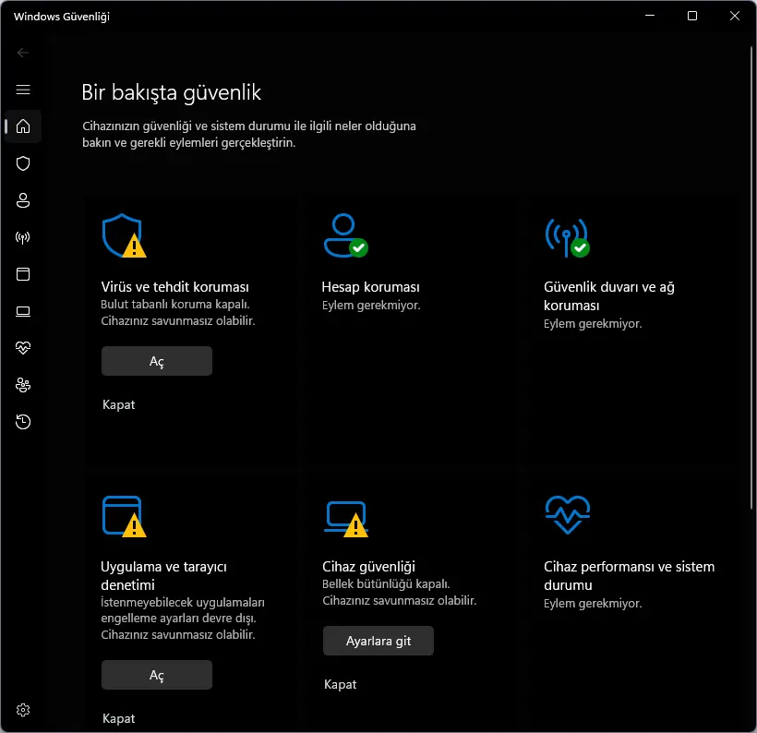Open the hamburger navigation menu
The image size is (757, 733).
23,90
